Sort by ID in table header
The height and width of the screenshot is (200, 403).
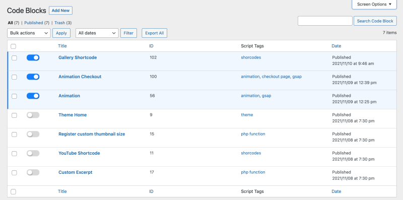click(x=151, y=46)
